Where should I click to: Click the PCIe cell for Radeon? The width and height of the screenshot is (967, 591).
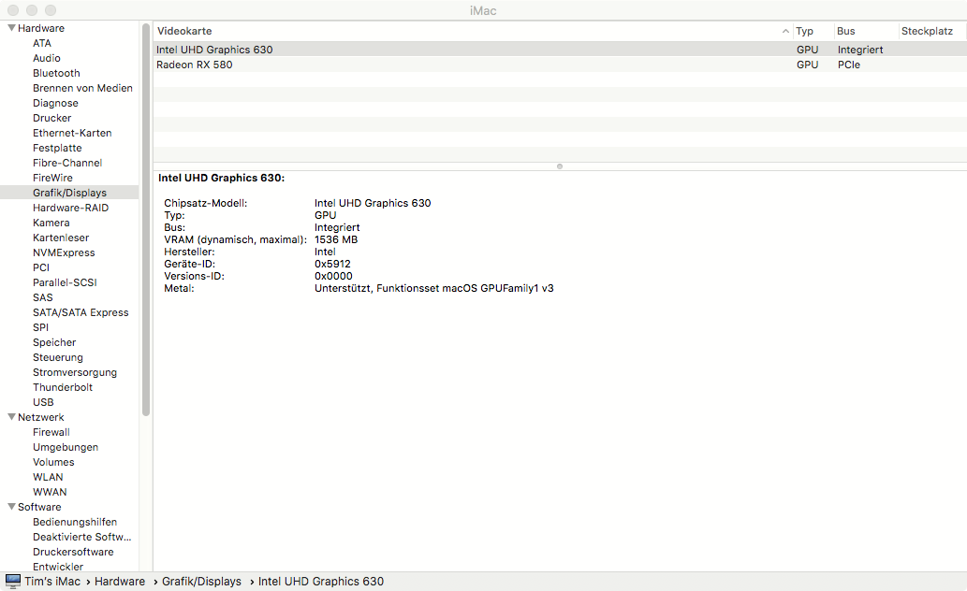coord(849,65)
